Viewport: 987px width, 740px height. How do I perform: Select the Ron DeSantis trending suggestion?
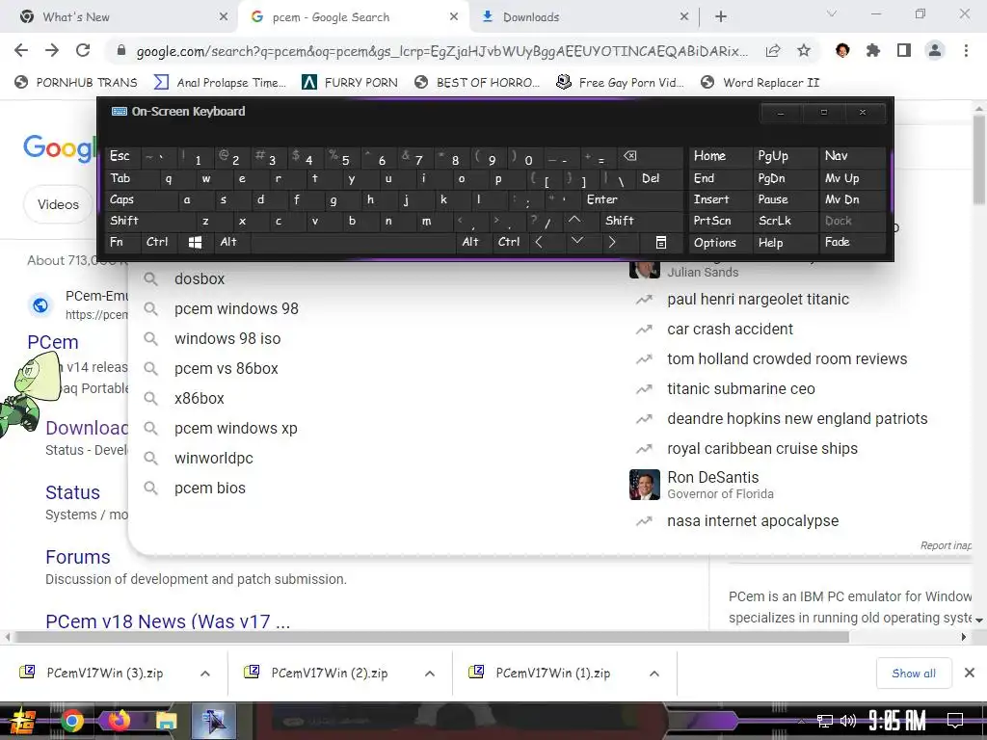point(713,485)
